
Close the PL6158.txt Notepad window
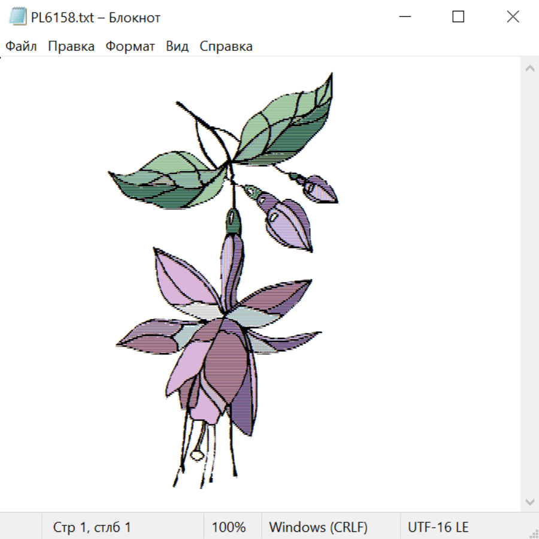click(x=513, y=17)
